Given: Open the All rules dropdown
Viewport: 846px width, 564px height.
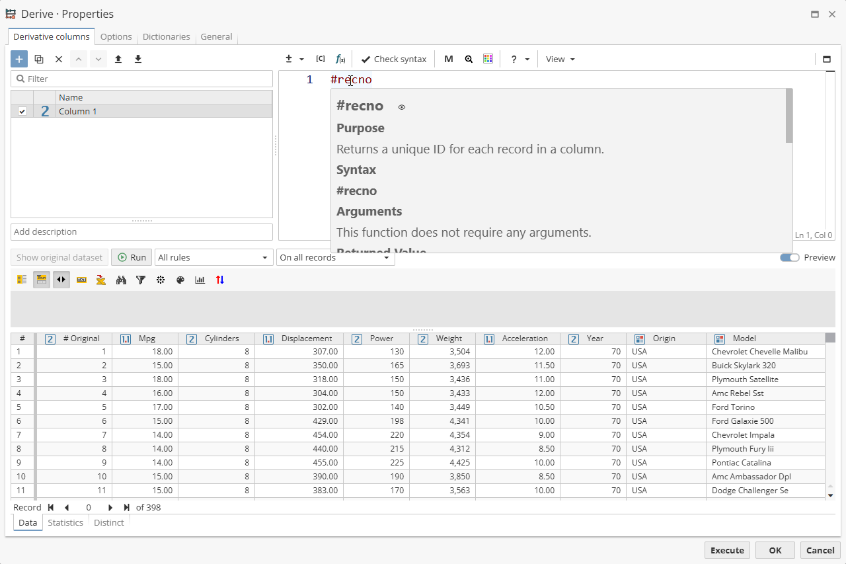Looking at the screenshot, I should (213, 257).
